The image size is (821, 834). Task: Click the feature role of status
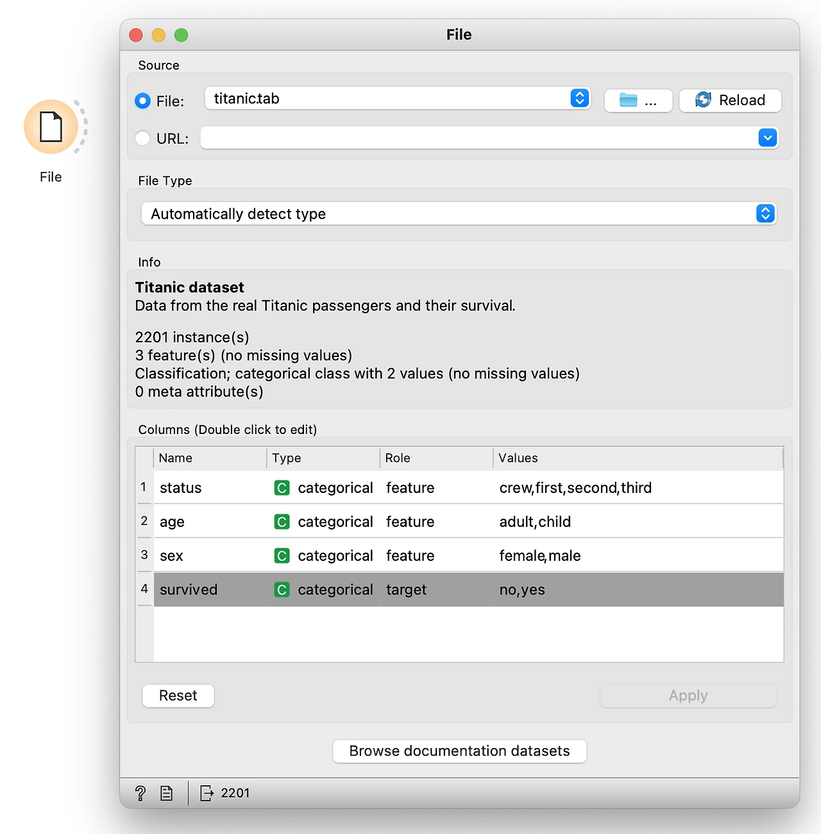pyautogui.click(x=437, y=488)
